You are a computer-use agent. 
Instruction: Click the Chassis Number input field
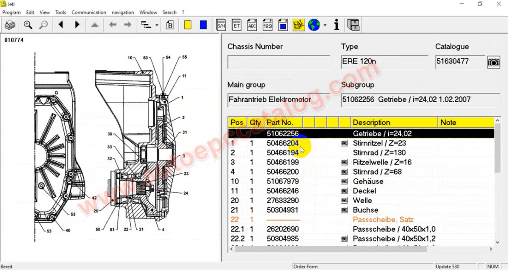(279, 62)
